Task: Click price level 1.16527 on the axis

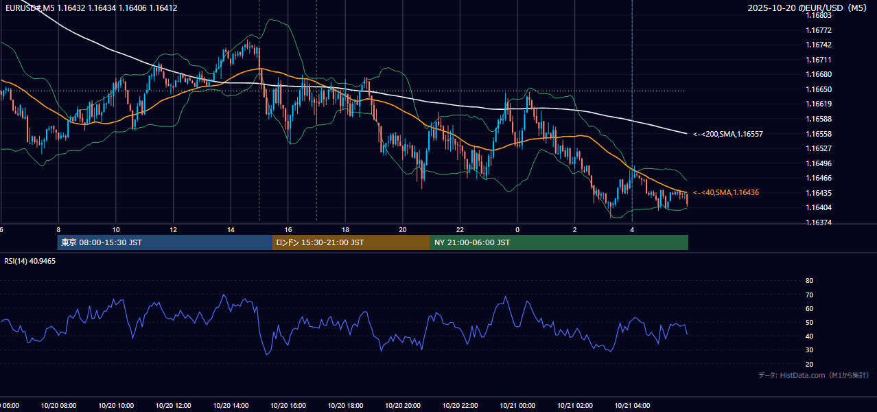Action: 818,148
